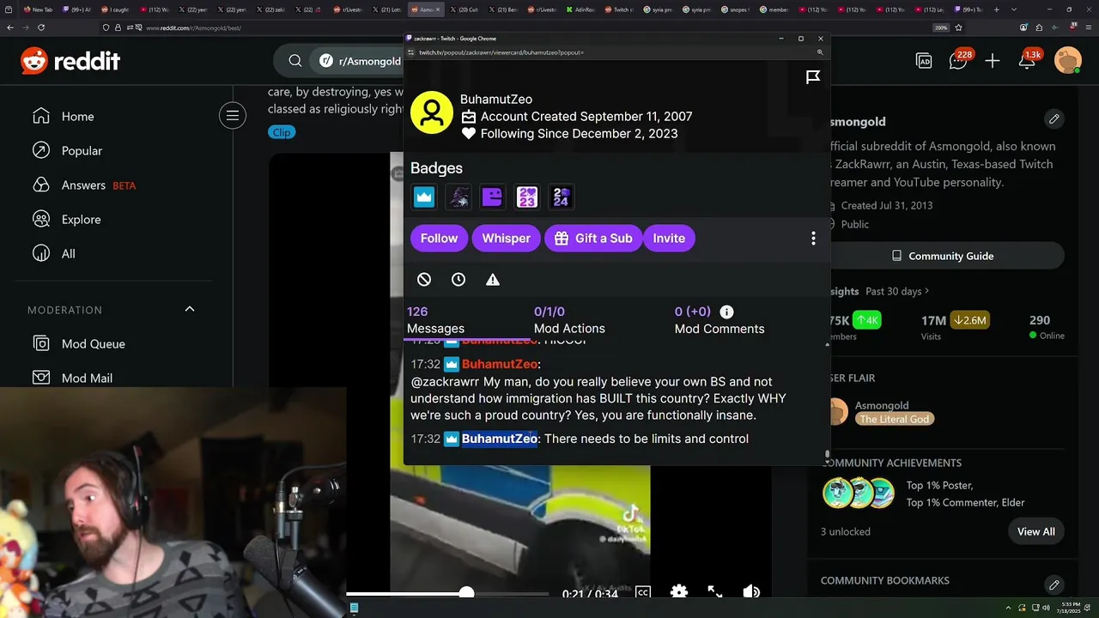Click the Asmongold user flair avatar
1099x618 pixels.
837,411
